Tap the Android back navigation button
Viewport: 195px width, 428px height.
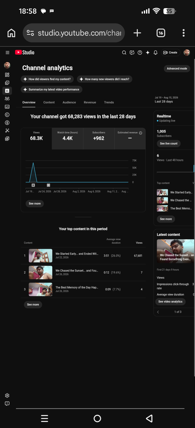click(149, 418)
